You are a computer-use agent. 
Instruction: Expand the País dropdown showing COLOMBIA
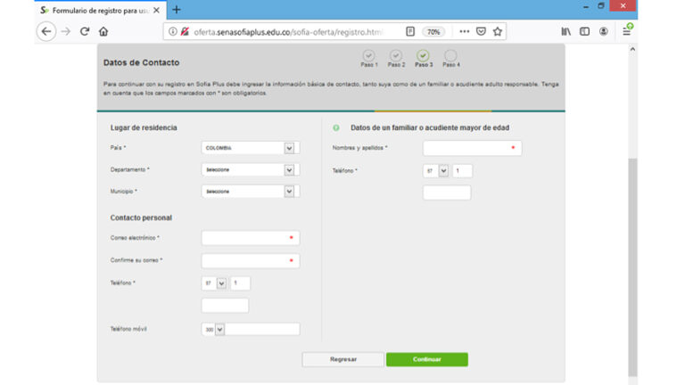click(x=289, y=148)
